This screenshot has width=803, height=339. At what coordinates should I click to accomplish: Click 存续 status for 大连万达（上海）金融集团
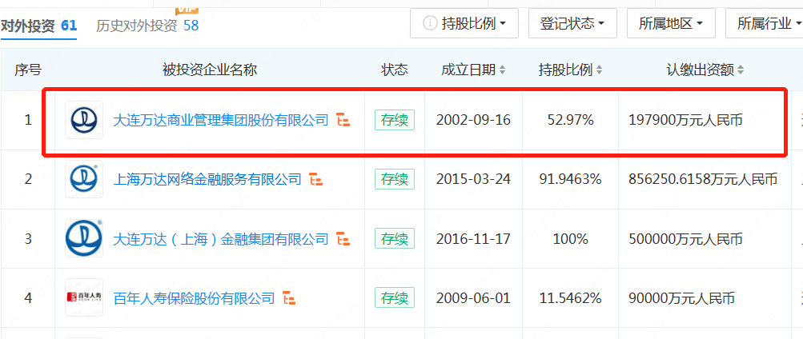click(395, 239)
